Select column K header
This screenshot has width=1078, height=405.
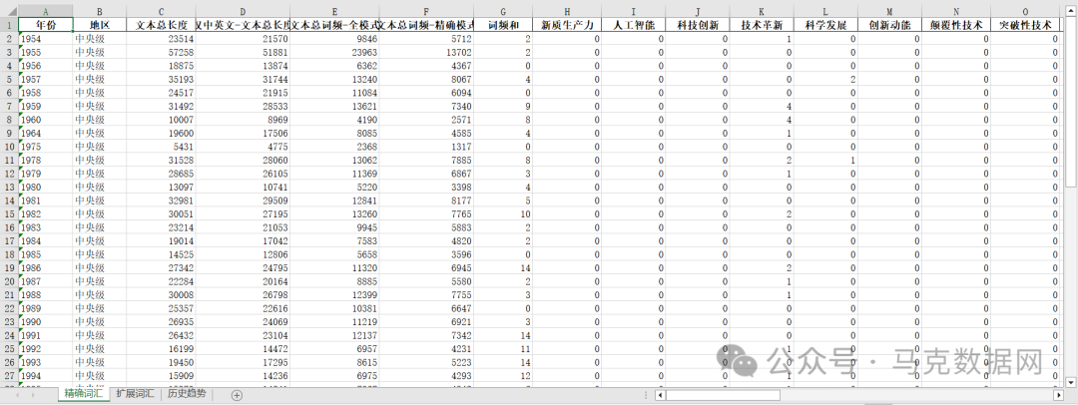(761, 11)
